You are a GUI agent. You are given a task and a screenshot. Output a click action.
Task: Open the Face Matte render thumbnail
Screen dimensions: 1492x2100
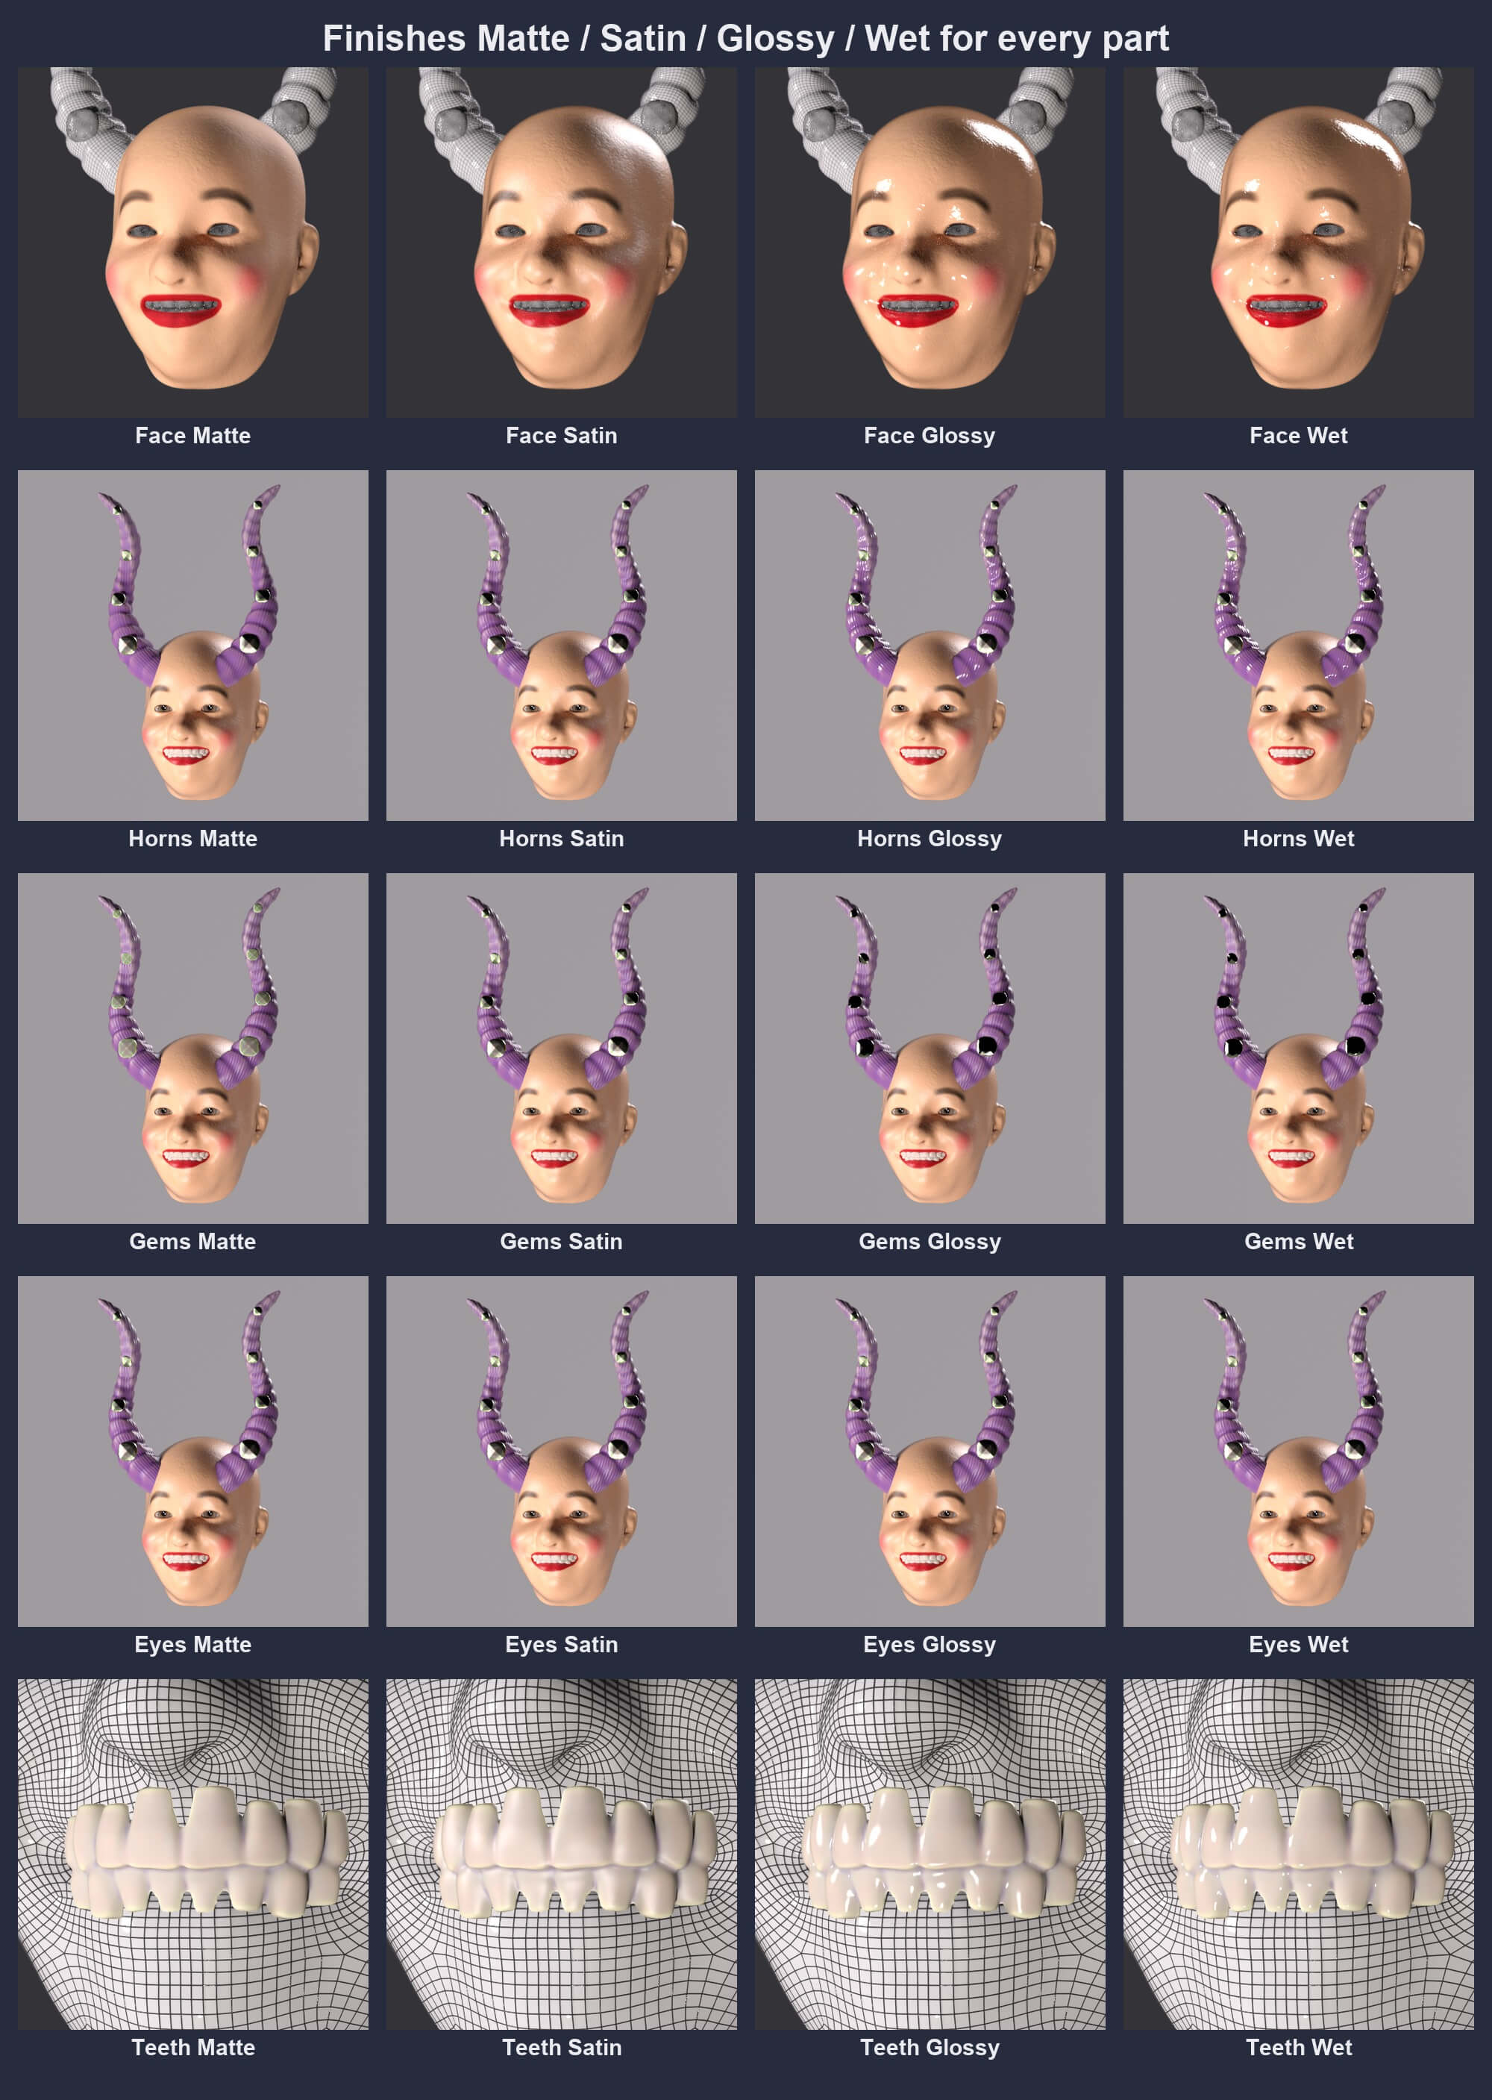pyautogui.click(x=193, y=242)
